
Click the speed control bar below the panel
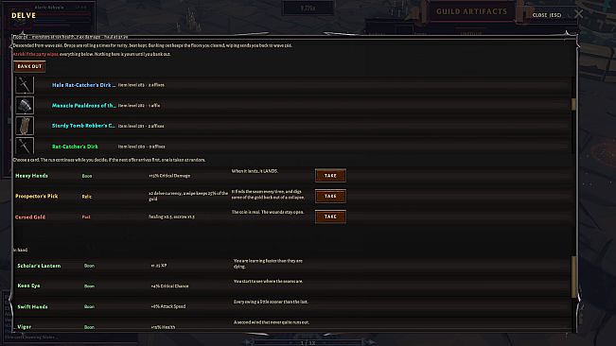click(x=308, y=342)
